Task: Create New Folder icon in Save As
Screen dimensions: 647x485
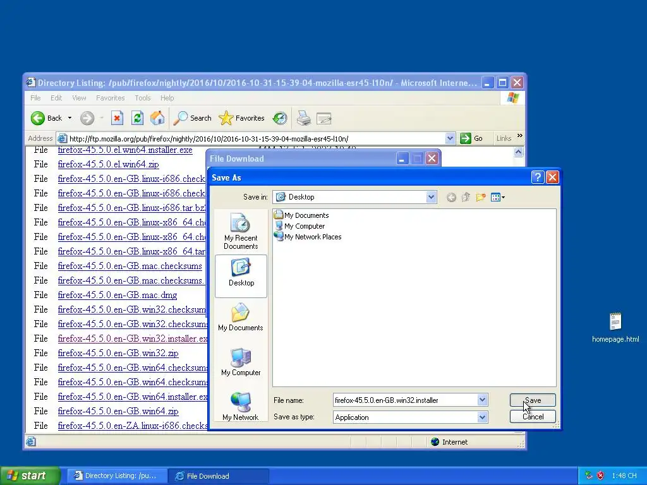Action: [480, 197]
